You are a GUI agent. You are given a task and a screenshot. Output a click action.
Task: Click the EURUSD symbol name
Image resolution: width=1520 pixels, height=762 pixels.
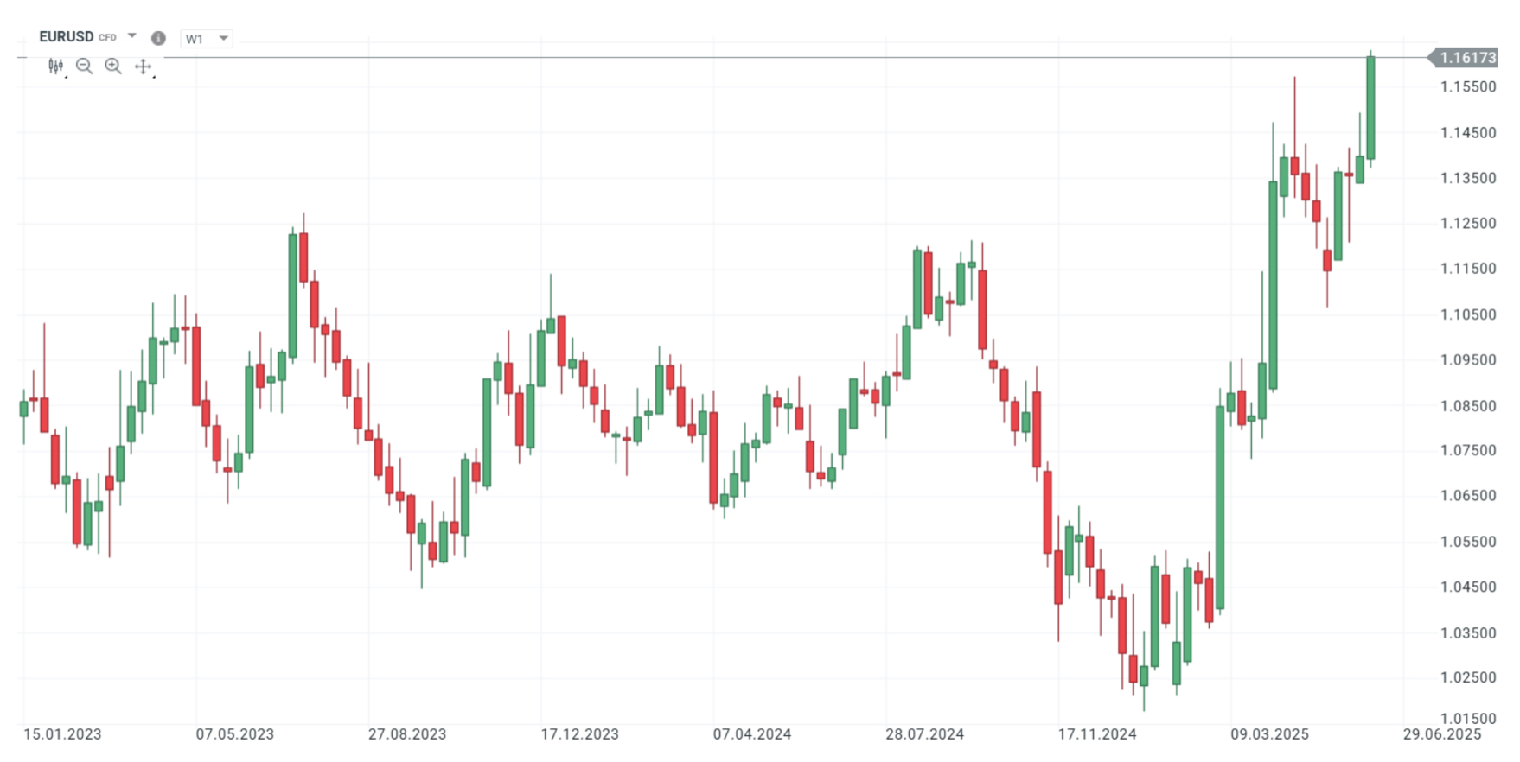[x=67, y=36]
